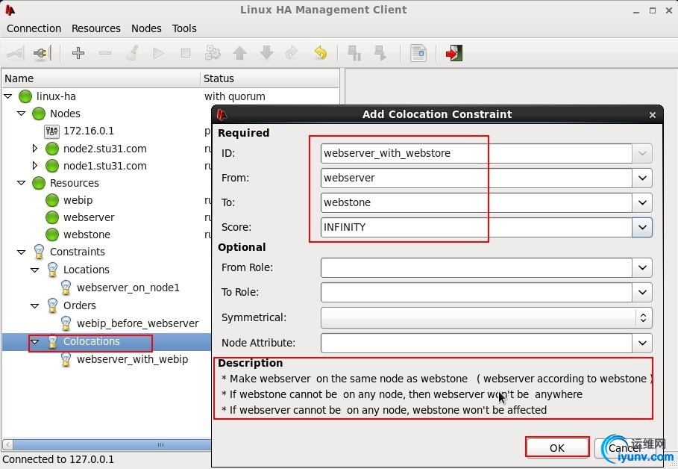Select webip_before_webserver order constraint
The height and width of the screenshot is (469, 678).
click(137, 323)
